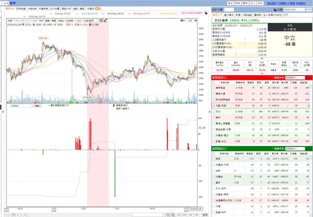This screenshot has height=217, width=313.
Task: Toggle the 本益比 toolbar button
Action: 61,21
